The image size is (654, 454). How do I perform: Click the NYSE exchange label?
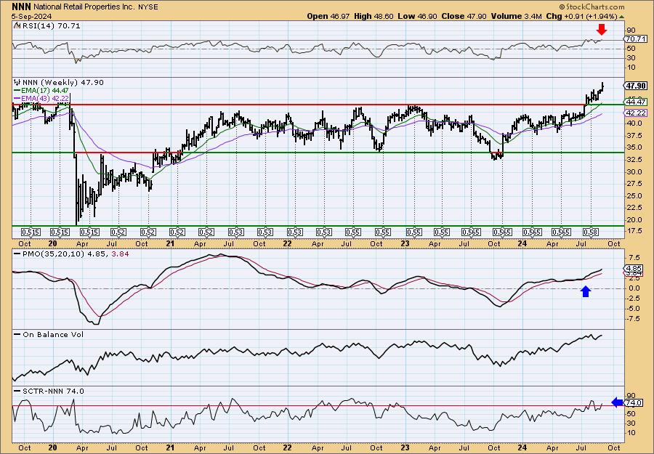(x=148, y=7)
